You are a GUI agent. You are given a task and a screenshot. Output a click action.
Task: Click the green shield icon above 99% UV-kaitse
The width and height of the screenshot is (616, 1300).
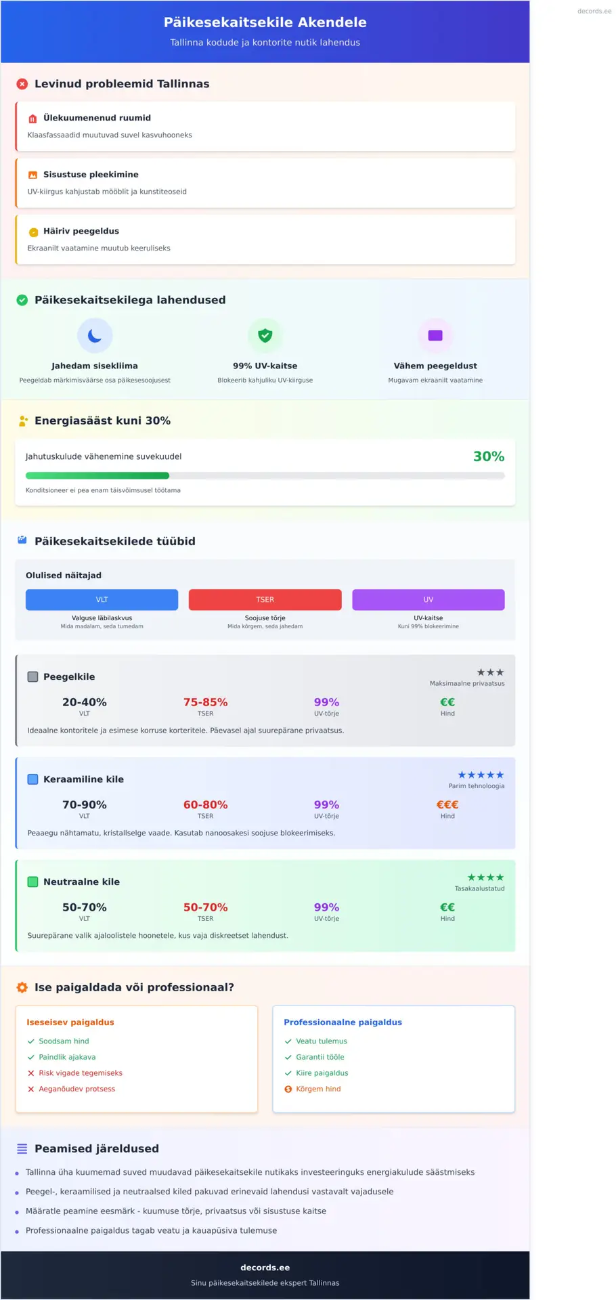click(x=265, y=335)
